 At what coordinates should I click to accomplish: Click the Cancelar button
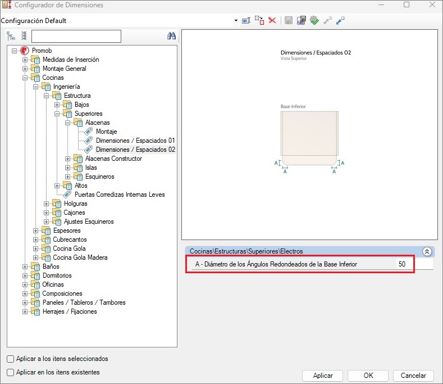[413, 376]
